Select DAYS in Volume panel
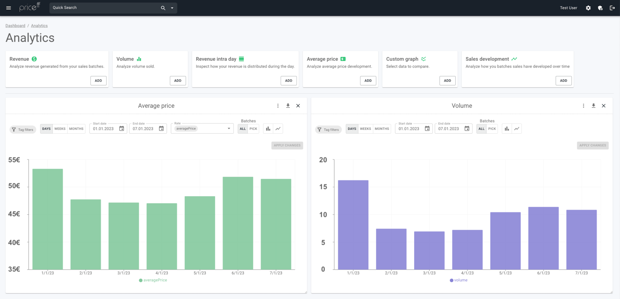 click(352, 129)
